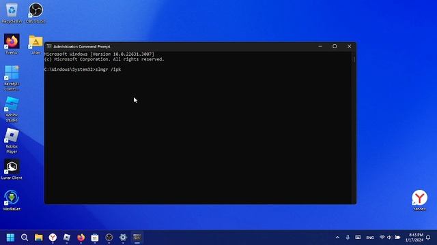
Task: Open Firefox desktop shortcut
Action: point(12,44)
